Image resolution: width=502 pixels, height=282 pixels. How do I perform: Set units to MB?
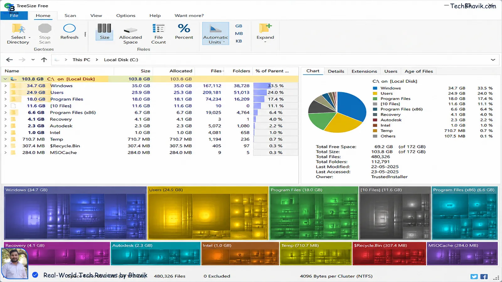pyautogui.click(x=239, y=34)
